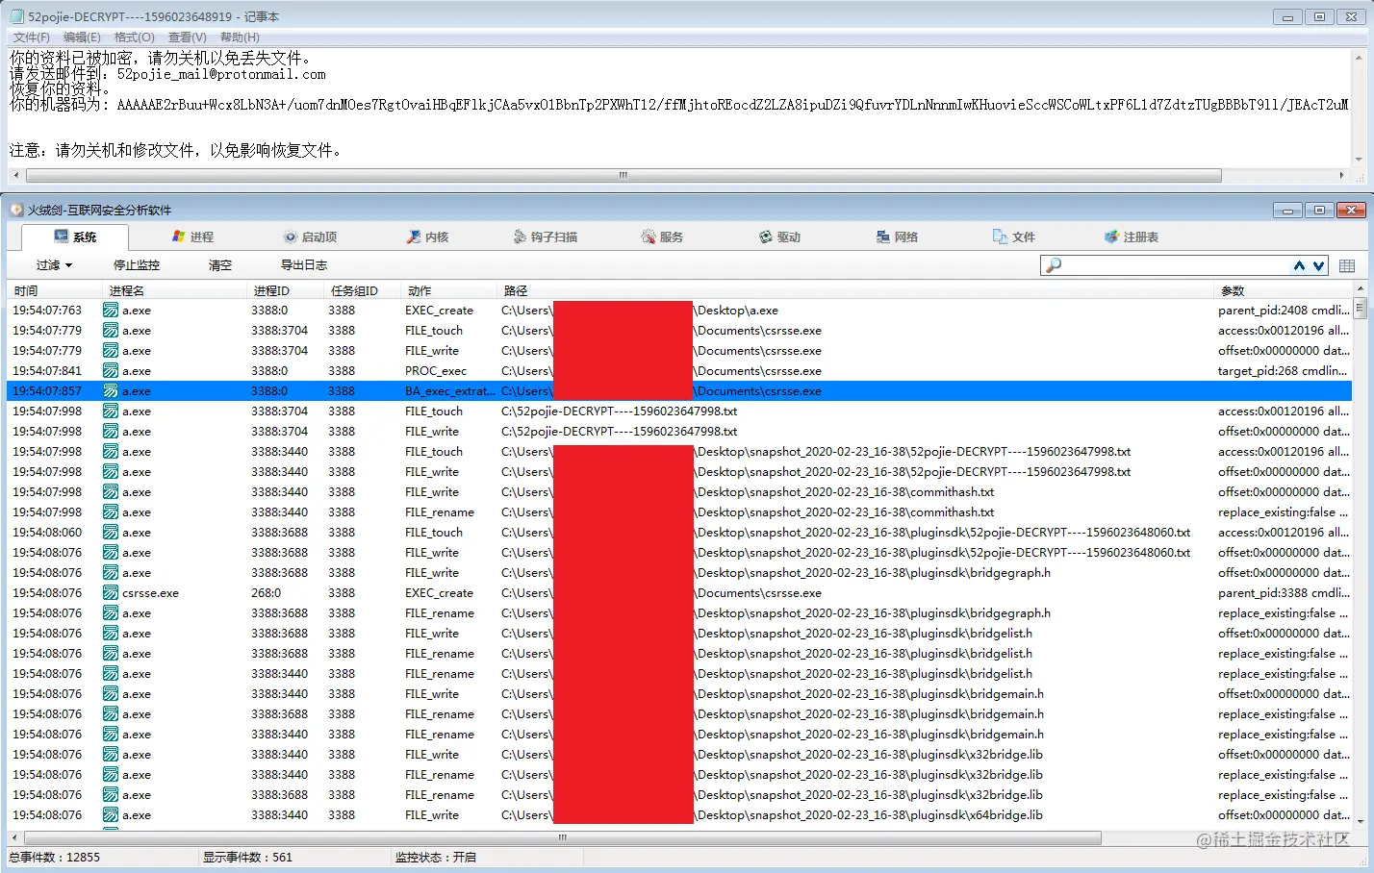This screenshot has width=1374, height=873.
Task: Click the event list horizontal scrollbar
Action: click(563, 837)
